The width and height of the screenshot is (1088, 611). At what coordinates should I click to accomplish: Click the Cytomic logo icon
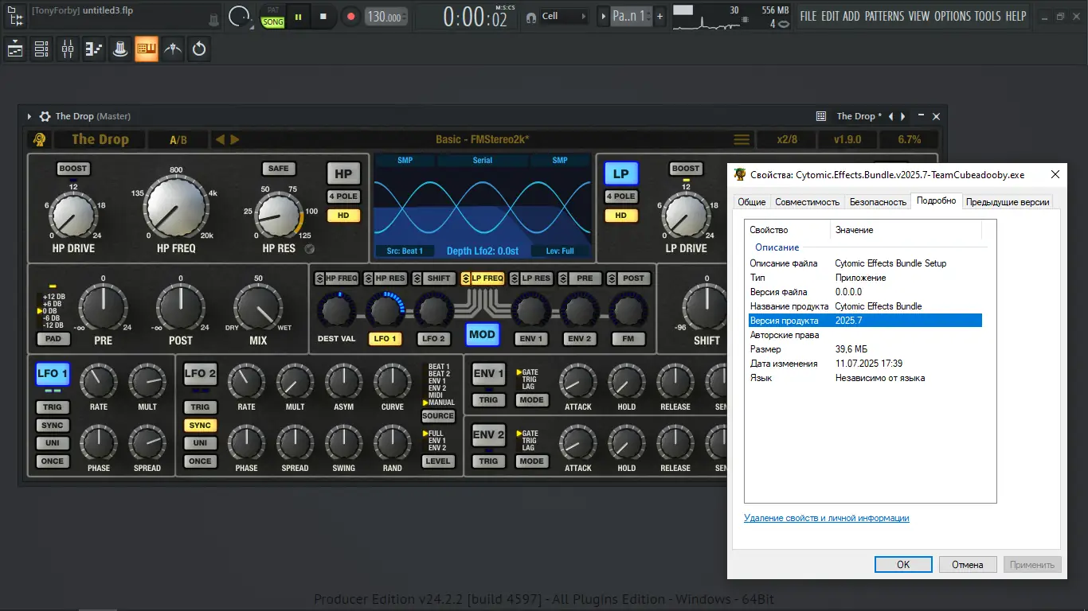[x=39, y=140]
